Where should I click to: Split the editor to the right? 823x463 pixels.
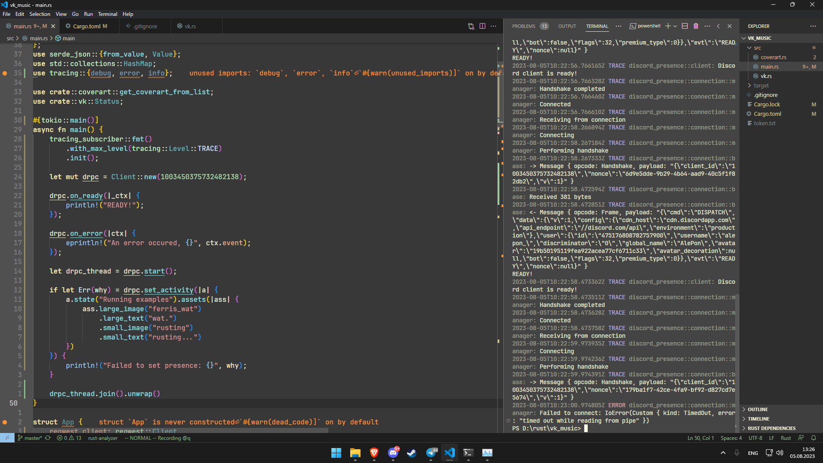pos(482,26)
